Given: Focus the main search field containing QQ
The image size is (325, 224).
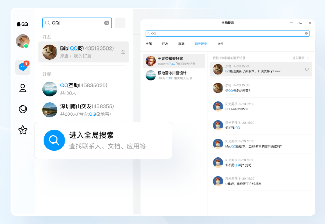Looking at the screenshot, I should [77, 23].
